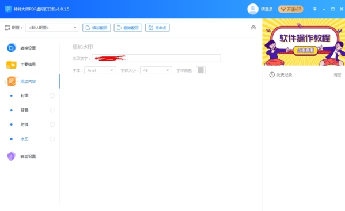Image resolution: width=345 pixels, height=211 pixels.
Task: Open 安全设置 section
Action: tap(28, 156)
